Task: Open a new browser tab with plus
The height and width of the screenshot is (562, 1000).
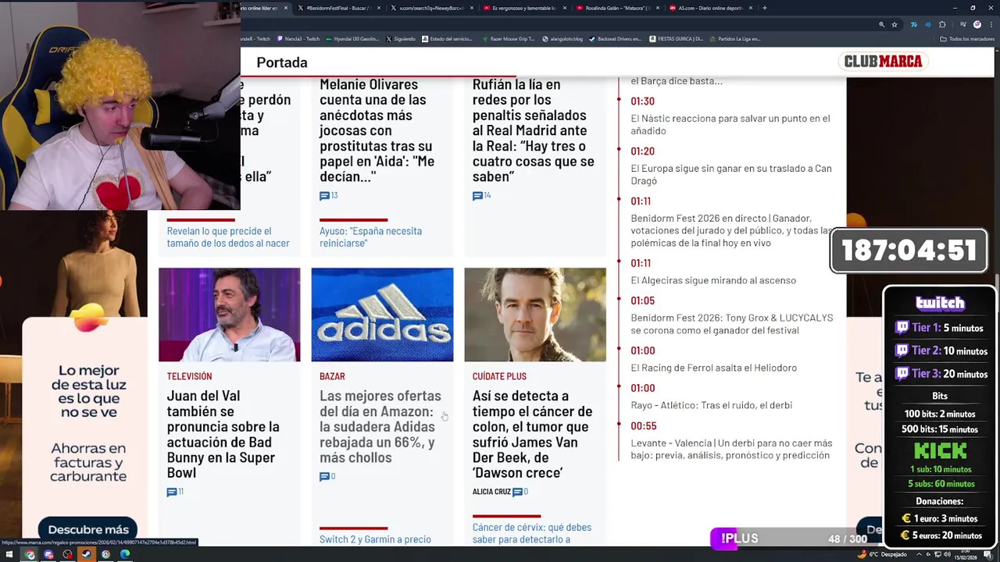Action: 764,8
